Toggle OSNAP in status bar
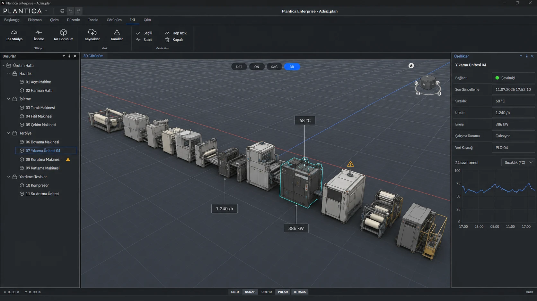 pyautogui.click(x=250, y=292)
